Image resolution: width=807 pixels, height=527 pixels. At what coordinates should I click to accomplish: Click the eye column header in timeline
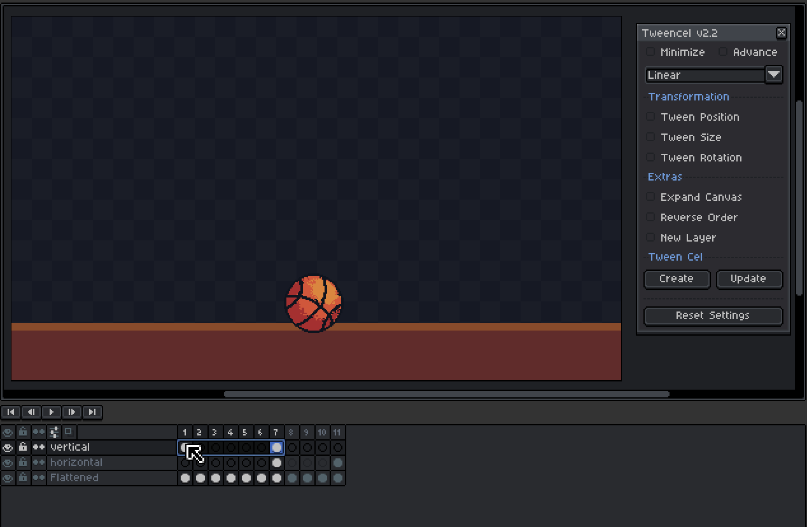point(8,432)
